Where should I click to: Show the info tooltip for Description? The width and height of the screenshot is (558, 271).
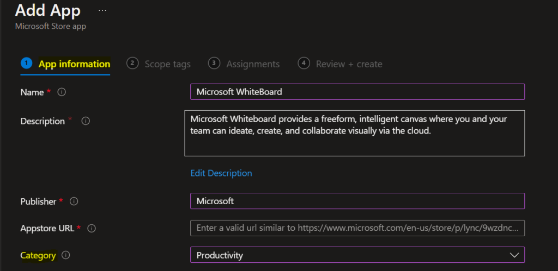(86, 121)
